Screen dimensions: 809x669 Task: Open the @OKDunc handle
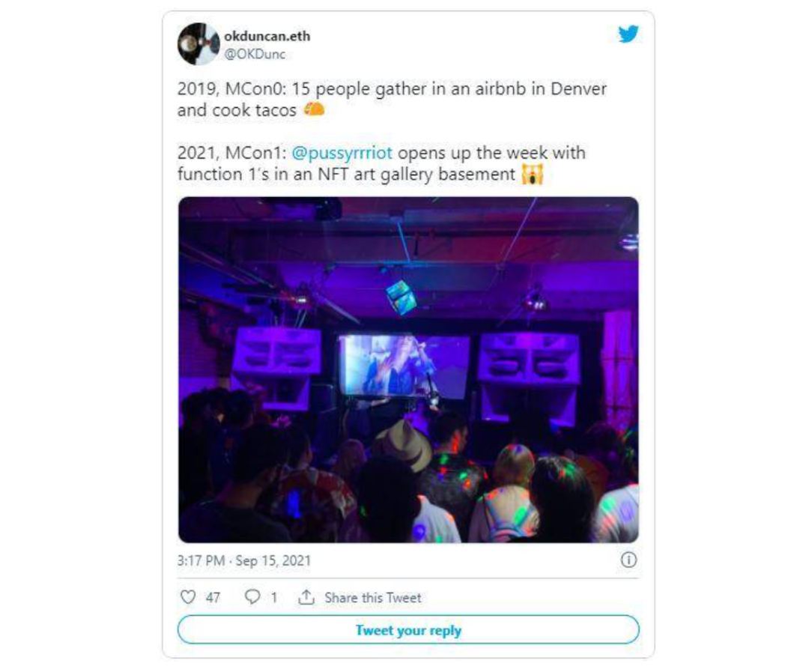click(255, 54)
